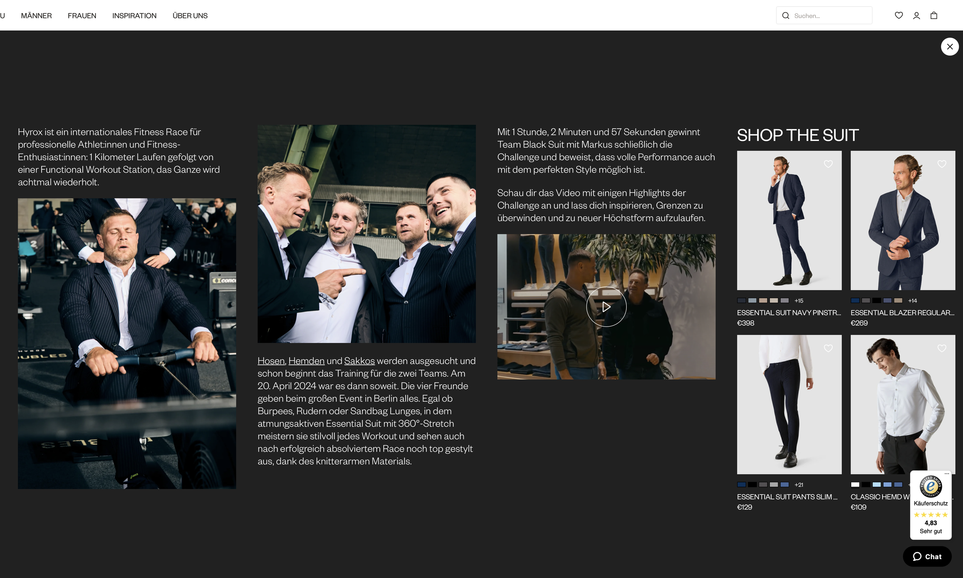Close the overlay with the X button

pos(950,47)
